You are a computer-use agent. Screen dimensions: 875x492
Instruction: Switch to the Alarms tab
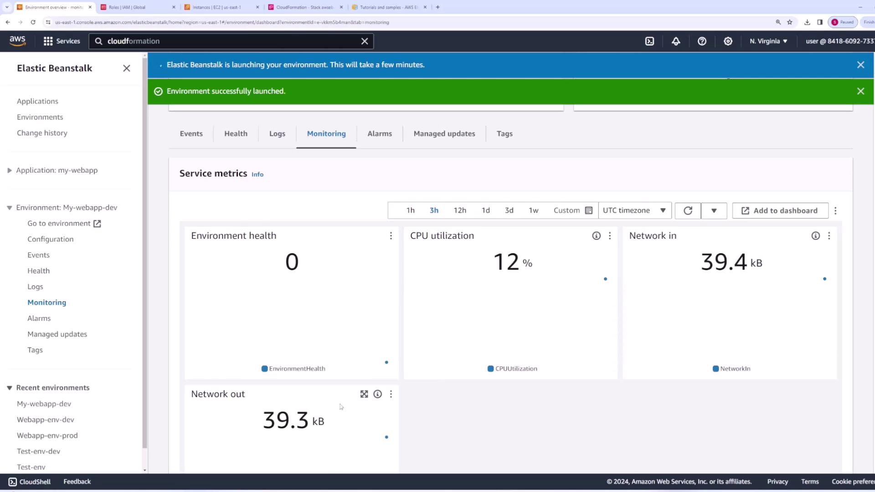[x=379, y=133]
